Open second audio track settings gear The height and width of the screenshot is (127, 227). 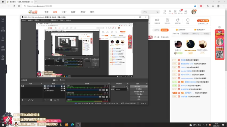pos(107,97)
